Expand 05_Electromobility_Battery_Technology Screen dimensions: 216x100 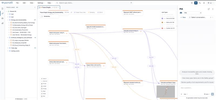9,23
